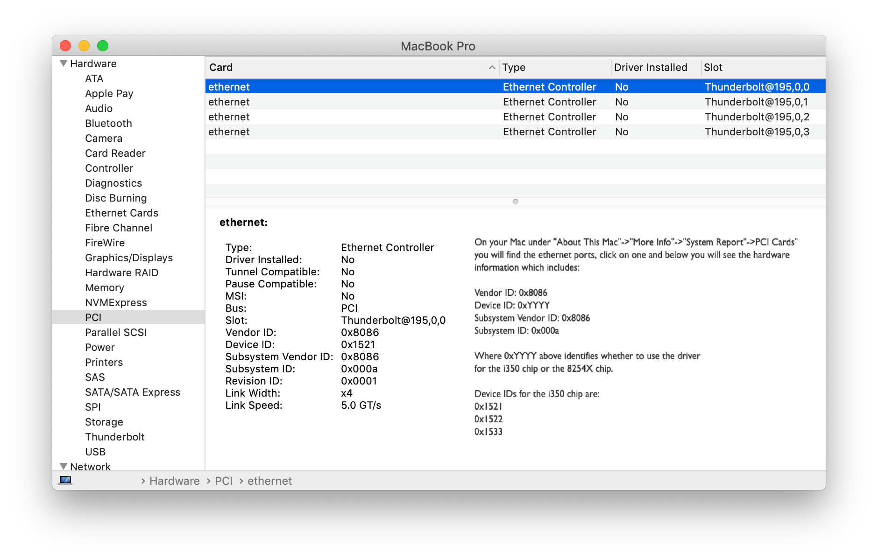Click Thunderbolt@195,0,0 in the details pane
Viewport: 878px width, 559px height.
tap(393, 320)
